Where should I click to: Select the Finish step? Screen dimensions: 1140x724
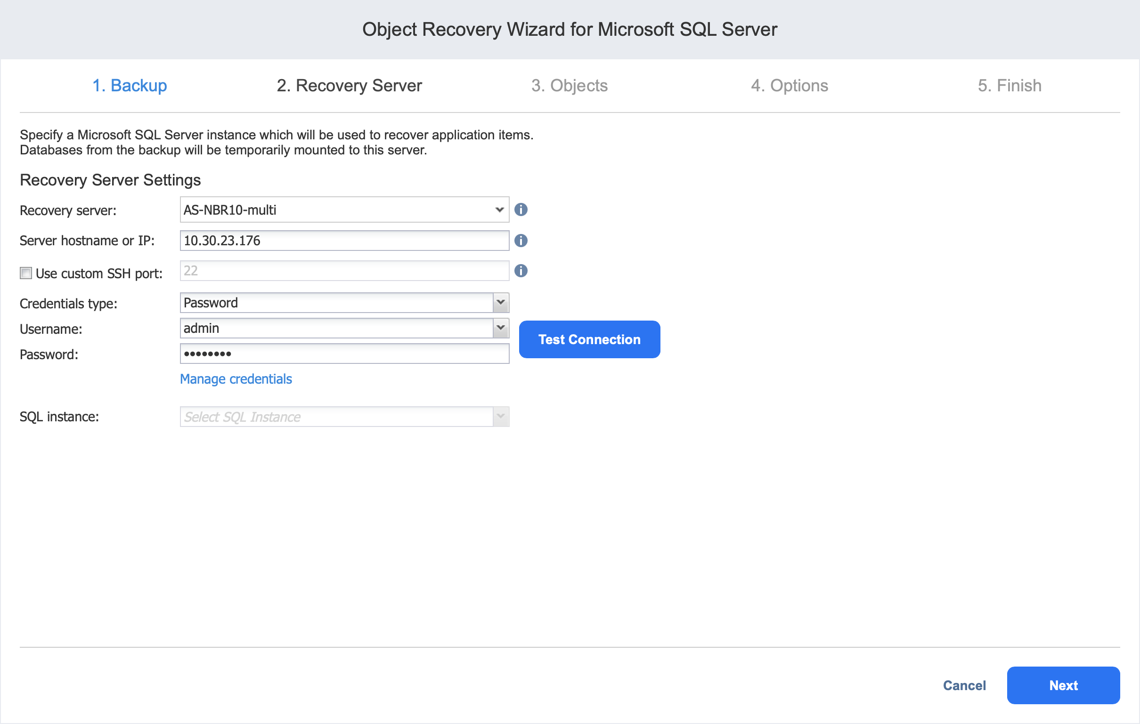pos(1010,85)
